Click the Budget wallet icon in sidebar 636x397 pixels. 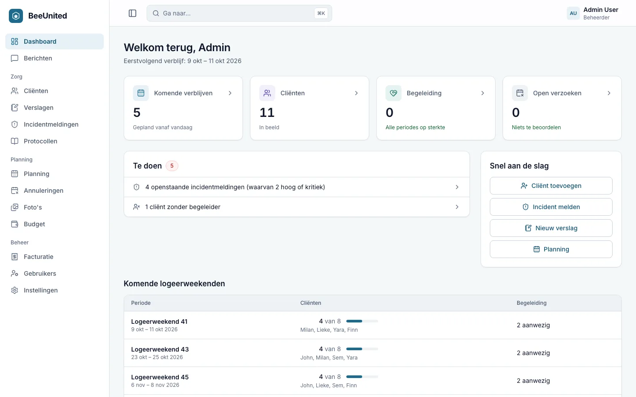15,224
